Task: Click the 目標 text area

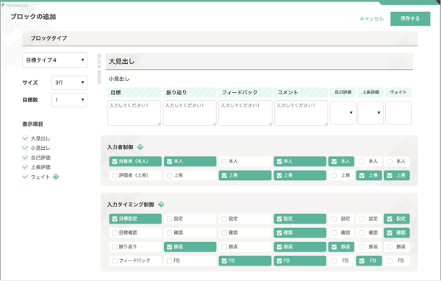Action: (x=135, y=113)
